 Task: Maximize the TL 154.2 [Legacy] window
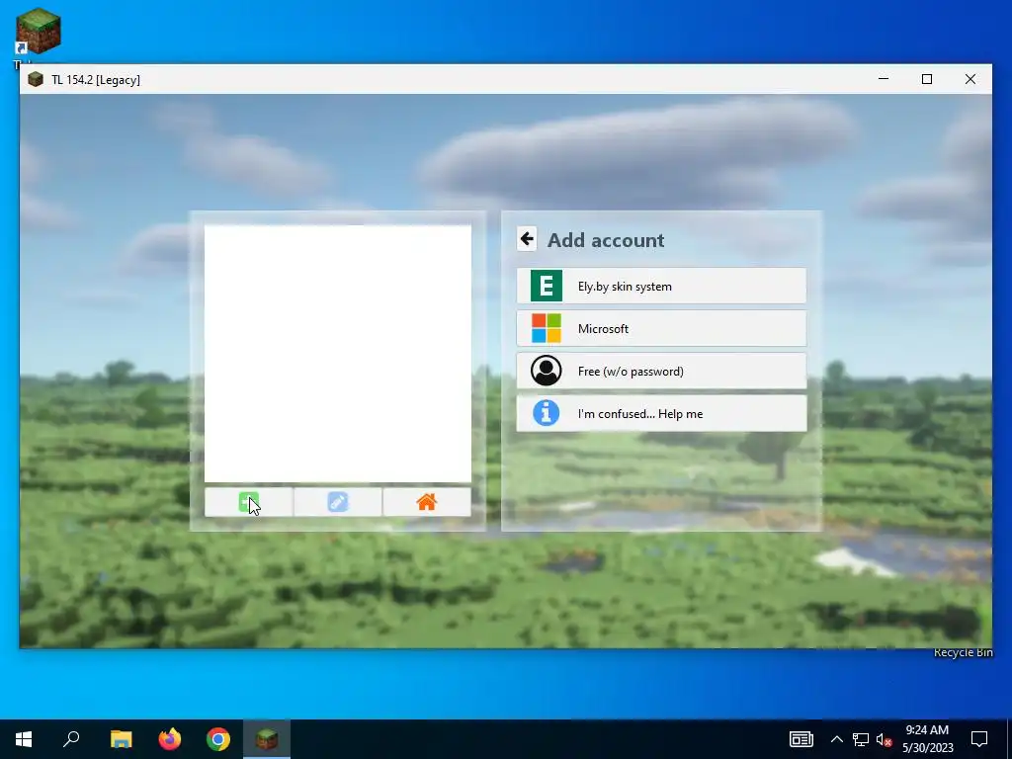point(927,79)
